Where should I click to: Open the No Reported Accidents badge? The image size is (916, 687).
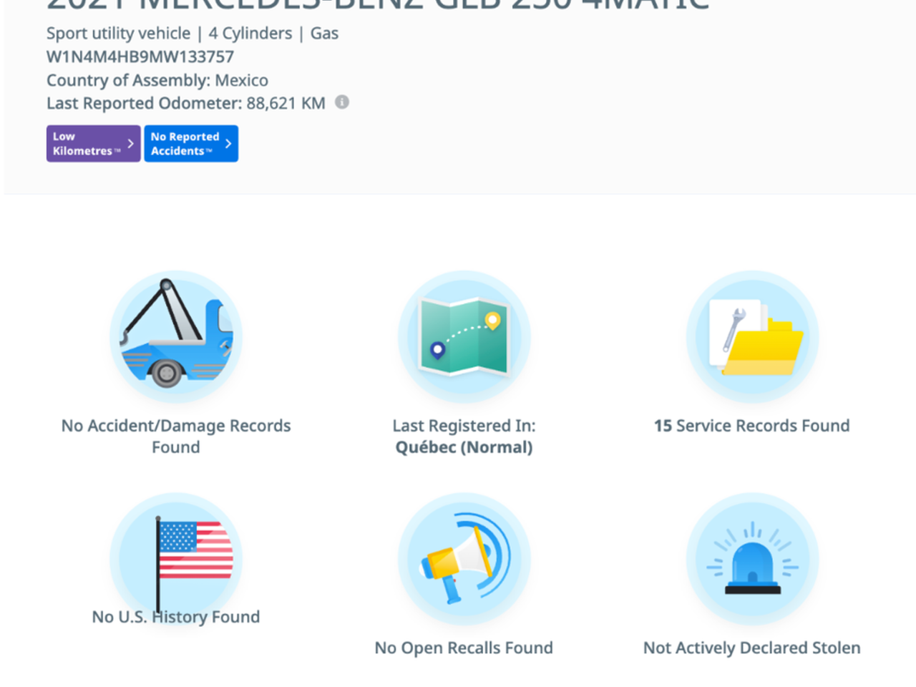pyautogui.click(x=185, y=144)
